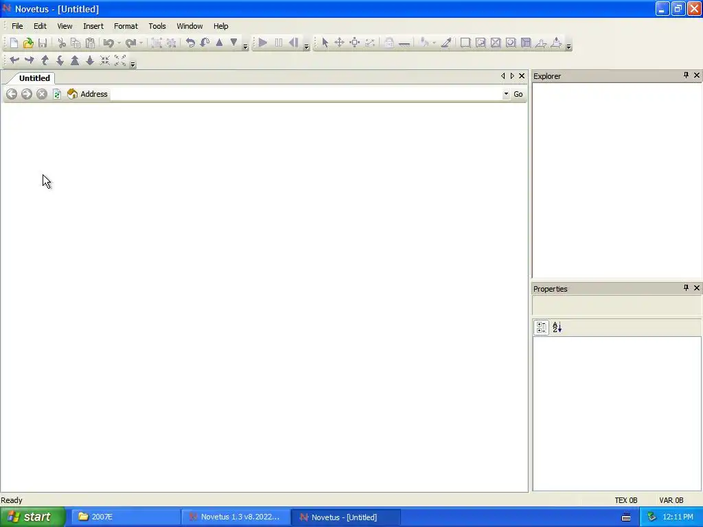Click the Anchor tool icon

(404, 43)
